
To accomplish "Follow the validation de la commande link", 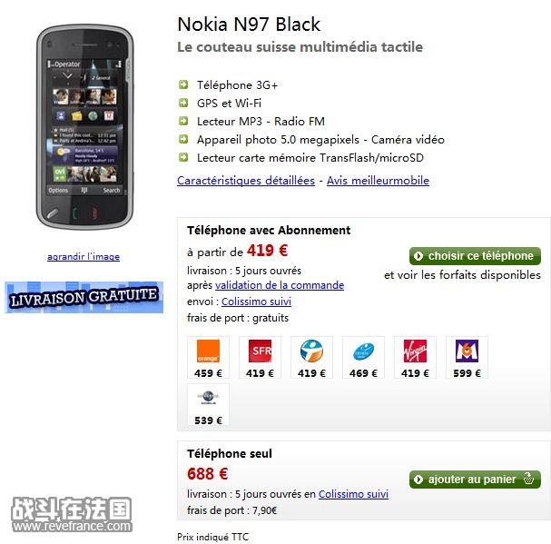I will pyautogui.click(x=280, y=285).
